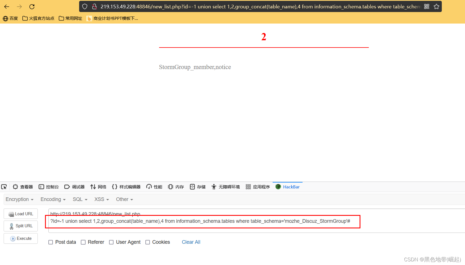This screenshot has height=265, width=465.
Task: Open the shield tracking protection icon
Action: click(85, 6)
